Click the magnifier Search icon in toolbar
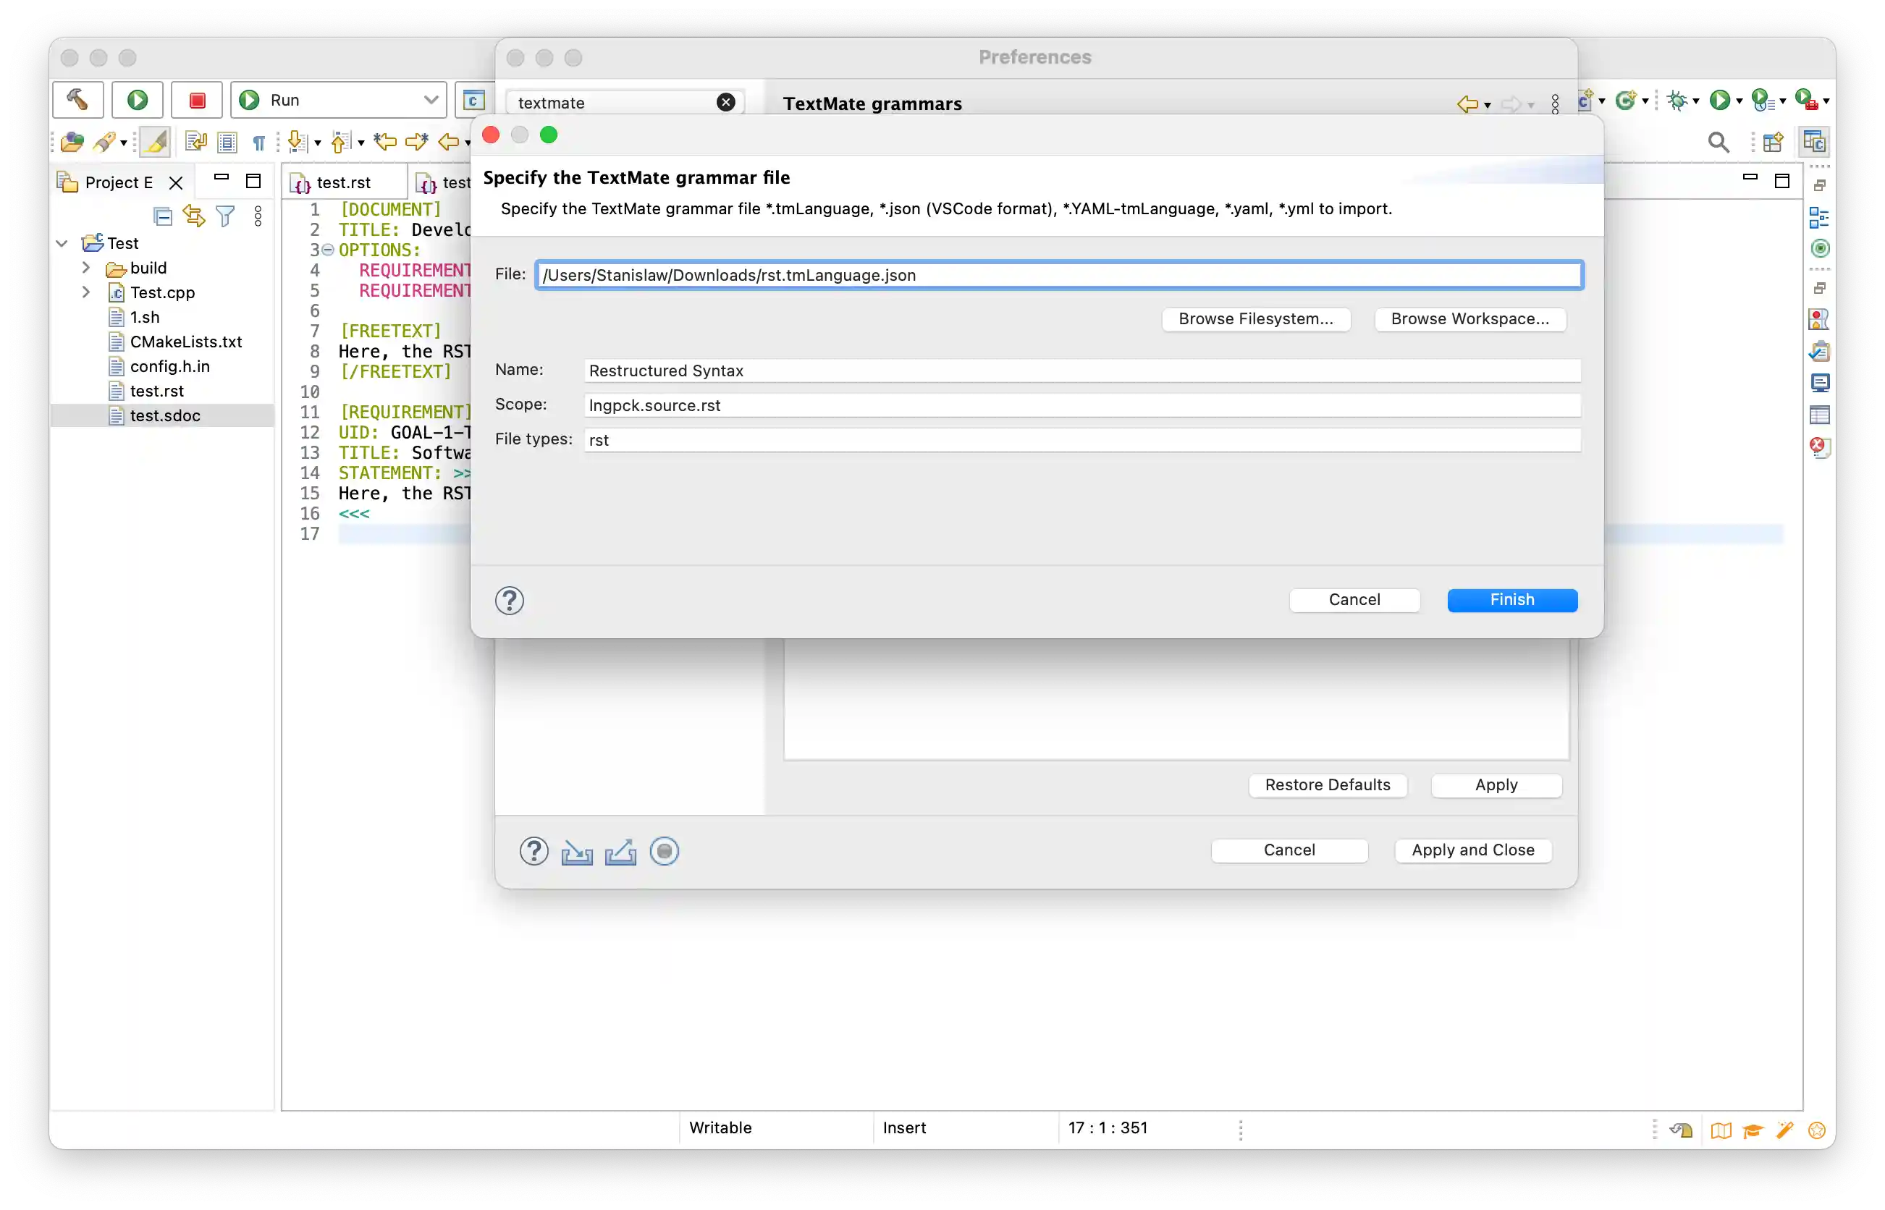This screenshot has width=1885, height=1210. [1718, 143]
